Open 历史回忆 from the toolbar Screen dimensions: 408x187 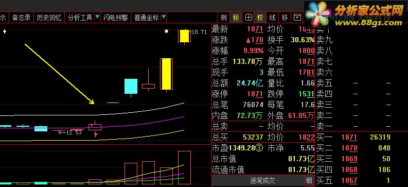(x=49, y=18)
